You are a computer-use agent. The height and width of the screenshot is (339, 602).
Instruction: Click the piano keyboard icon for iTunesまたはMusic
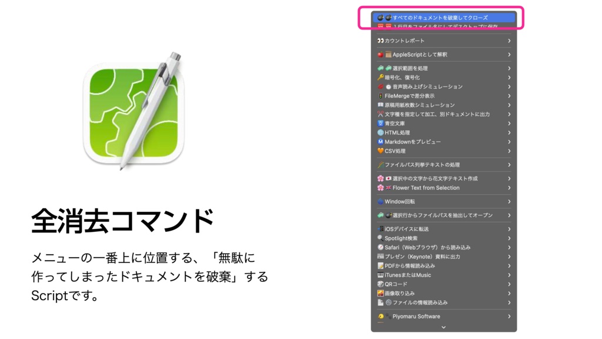[380, 275]
